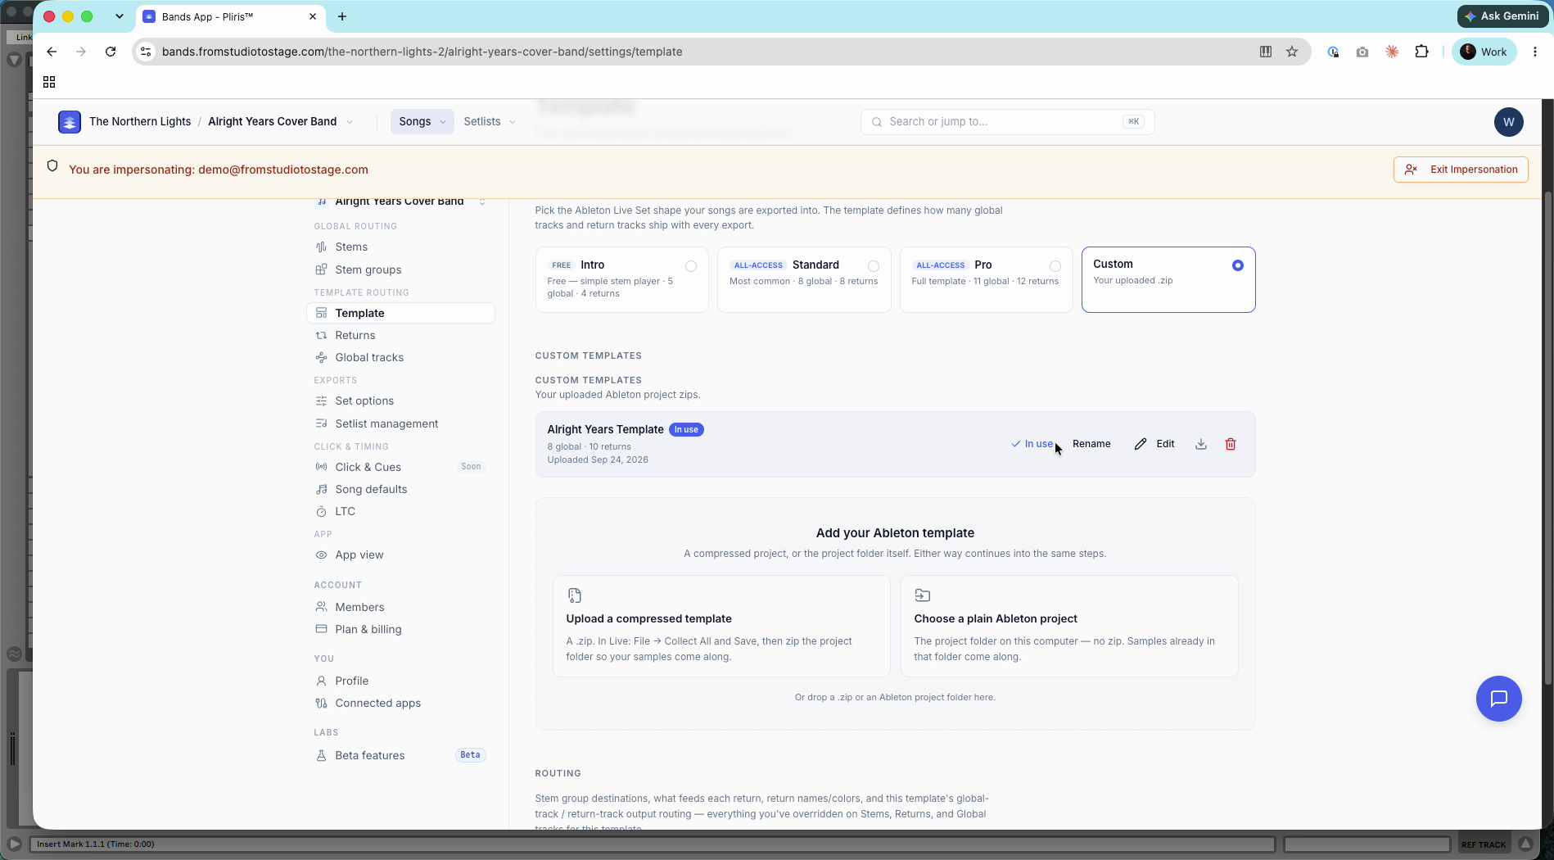Click the page vertical scrollbar

[1547, 438]
